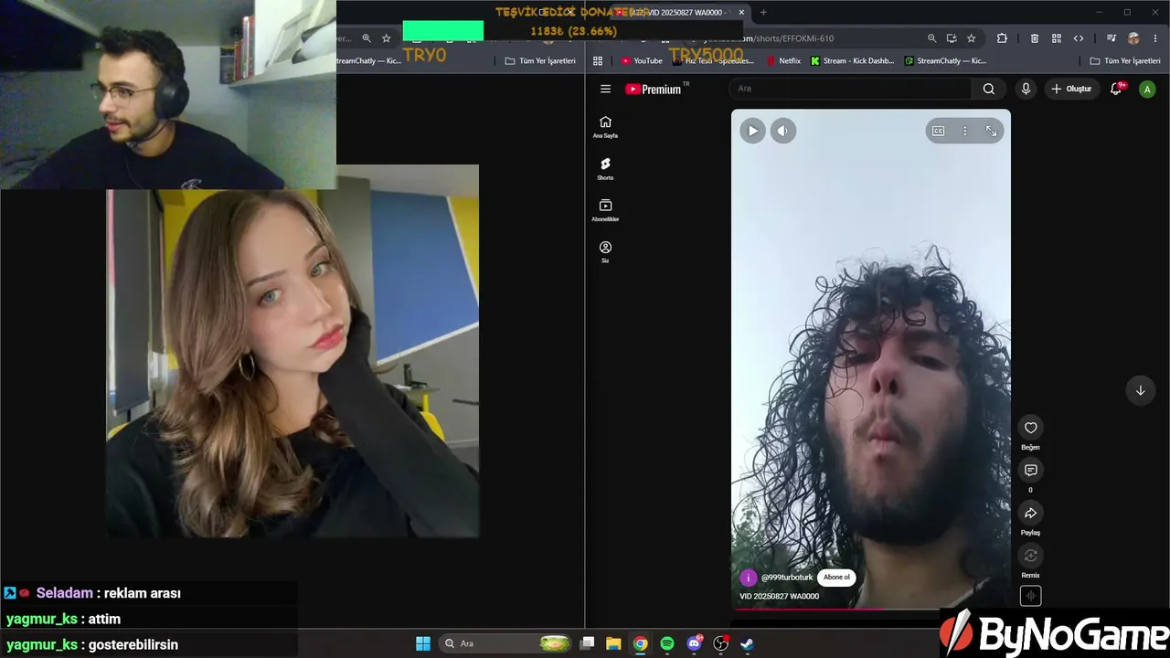Start voice search with the microphone
Screen dimensions: 1170x658
click(x=1026, y=89)
